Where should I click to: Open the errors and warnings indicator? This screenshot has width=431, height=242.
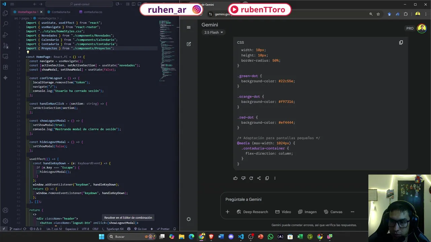click(x=35, y=229)
